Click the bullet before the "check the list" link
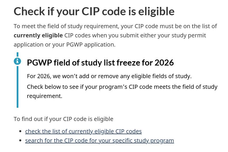Image resolution: width=228 pixels, height=152 pixels. [20, 132]
